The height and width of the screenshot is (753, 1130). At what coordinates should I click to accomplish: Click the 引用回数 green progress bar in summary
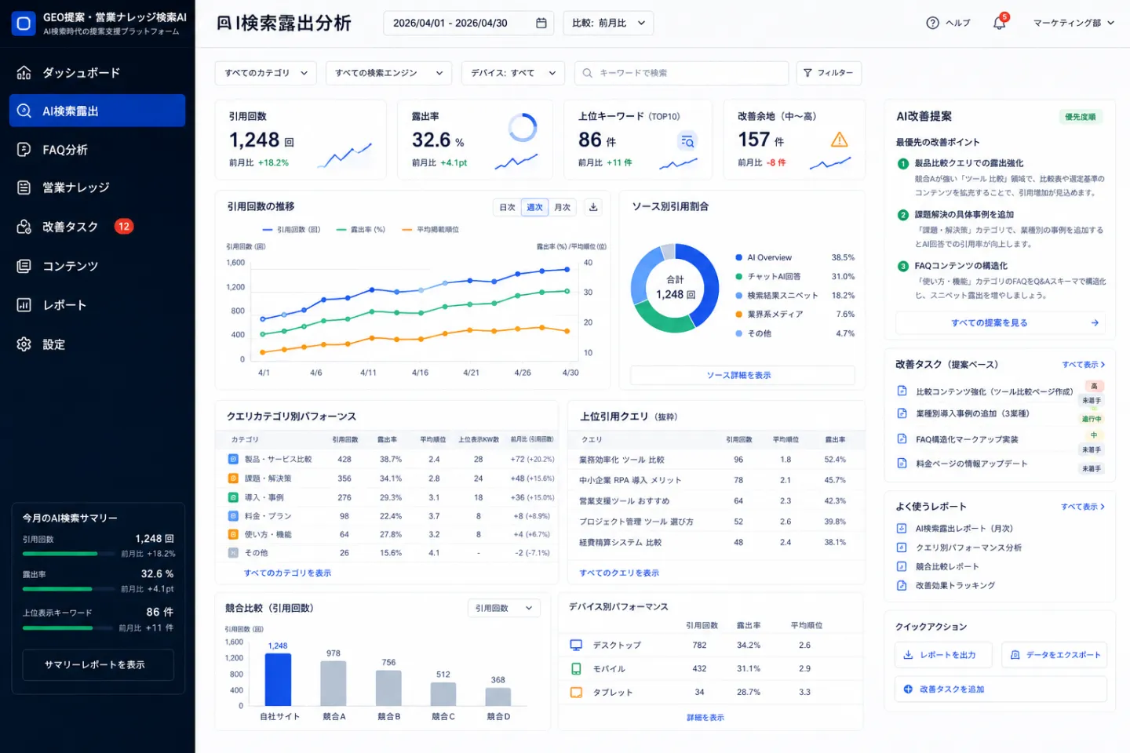pos(60,554)
